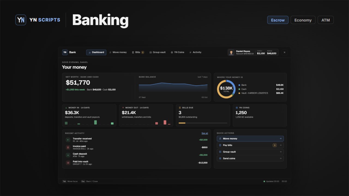Select the ATM preview button

[326, 20]
